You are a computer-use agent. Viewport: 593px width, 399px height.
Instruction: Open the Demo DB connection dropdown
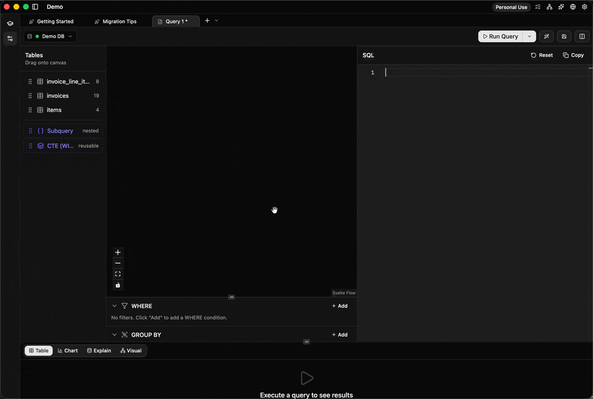[50, 36]
